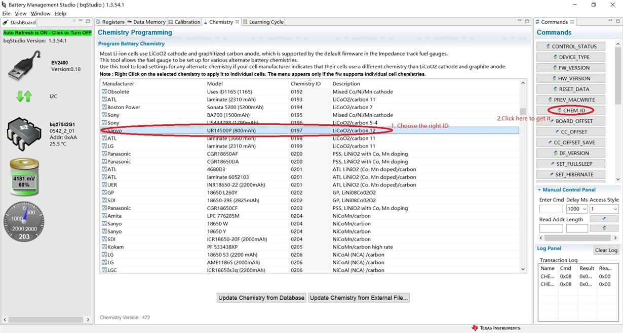This screenshot has width=623, height=333.
Task: Click the row icon beside Kokam
Action: 104,247
